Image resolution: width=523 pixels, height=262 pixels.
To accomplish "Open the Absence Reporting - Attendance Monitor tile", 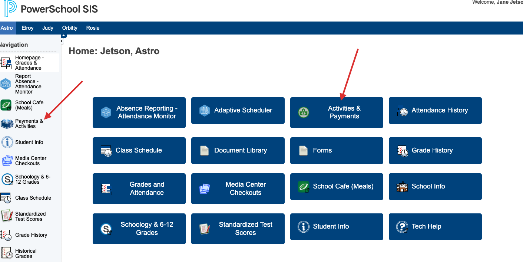I will pyautogui.click(x=139, y=112).
